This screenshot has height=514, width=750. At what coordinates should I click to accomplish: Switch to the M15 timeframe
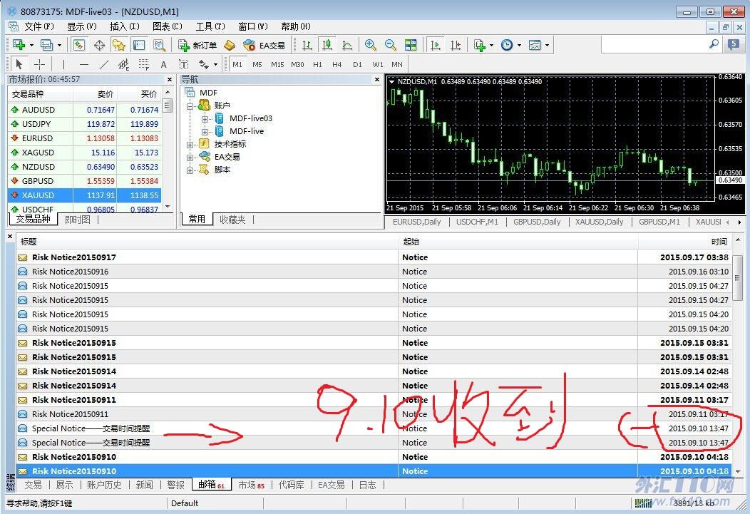[277, 64]
